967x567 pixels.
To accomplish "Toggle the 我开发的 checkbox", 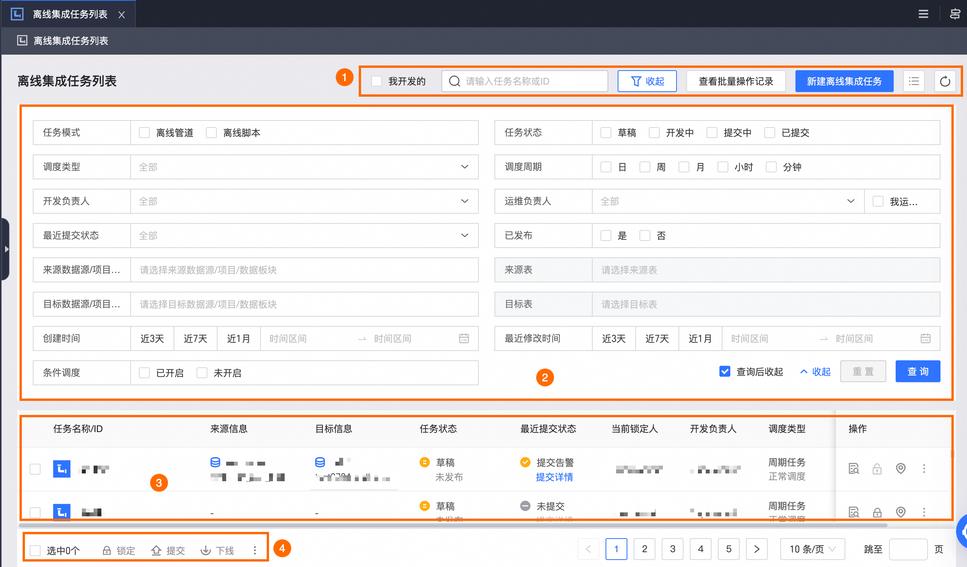I will (x=376, y=81).
